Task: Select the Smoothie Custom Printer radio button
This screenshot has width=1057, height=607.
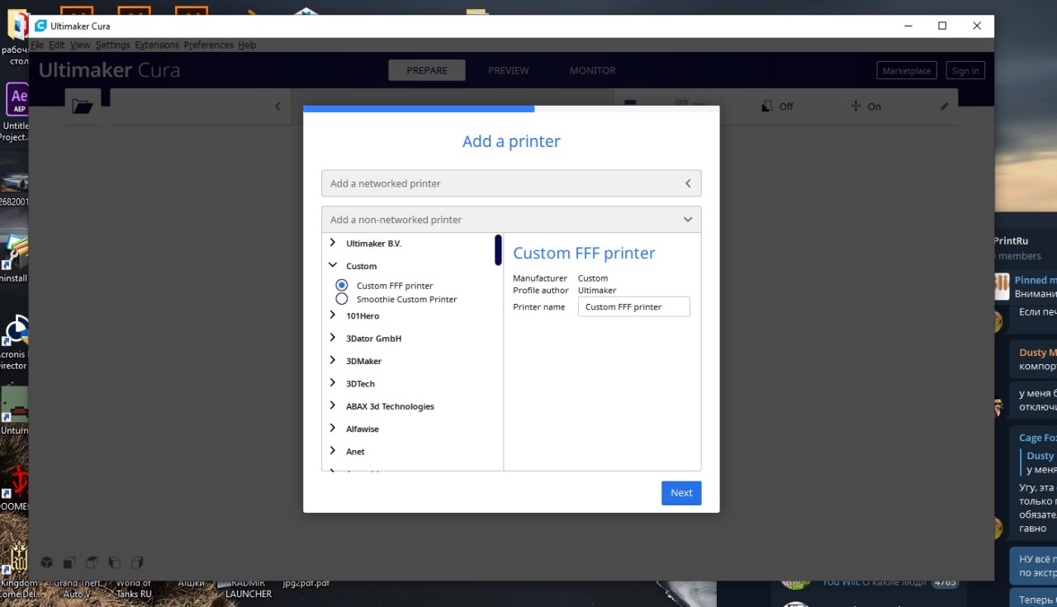Action: coord(342,299)
